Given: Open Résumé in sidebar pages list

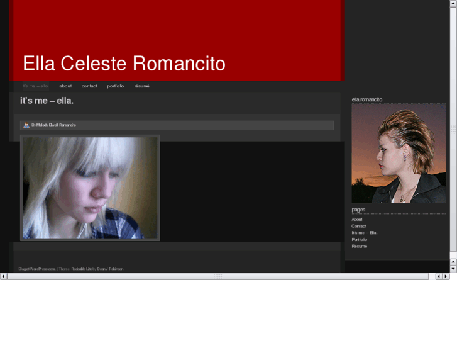Looking at the screenshot, I should click(x=360, y=246).
